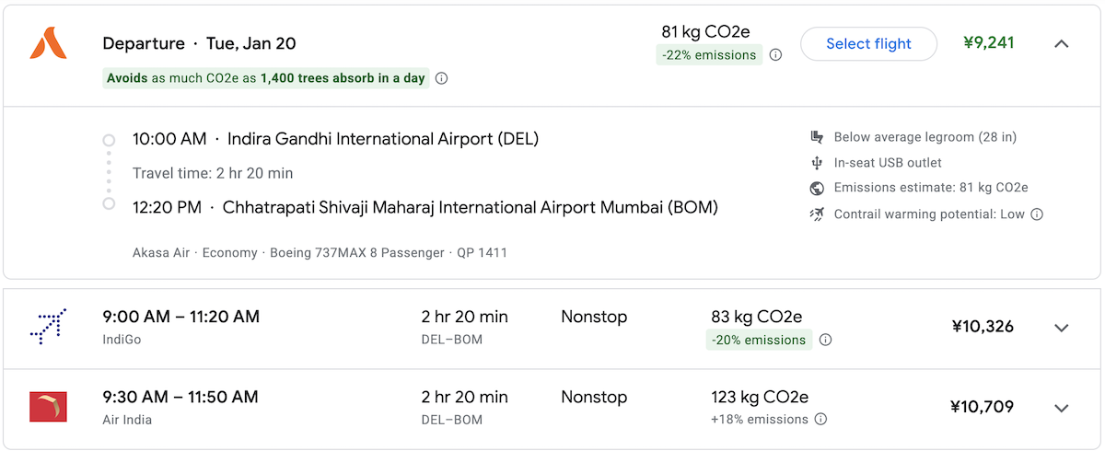1105x451 pixels.
Task: Click the ¥9,241 price
Action: pyautogui.click(x=988, y=42)
